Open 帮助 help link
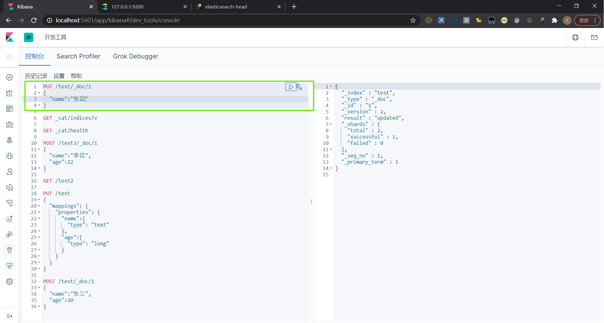Image resolution: width=604 pixels, height=323 pixels. tap(76, 76)
